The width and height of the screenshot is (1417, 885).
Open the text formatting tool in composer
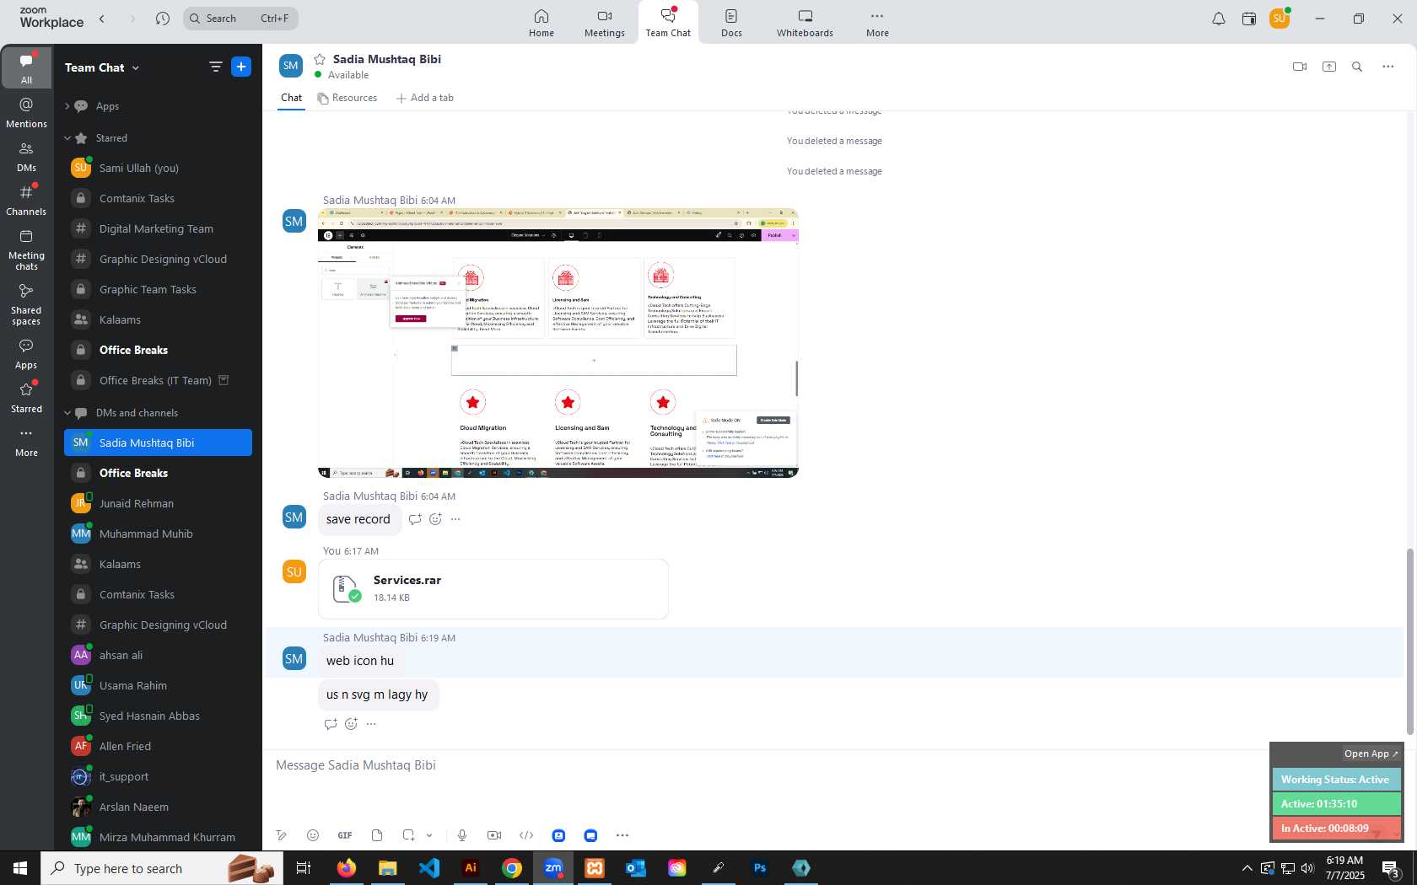click(x=282, y=835)
